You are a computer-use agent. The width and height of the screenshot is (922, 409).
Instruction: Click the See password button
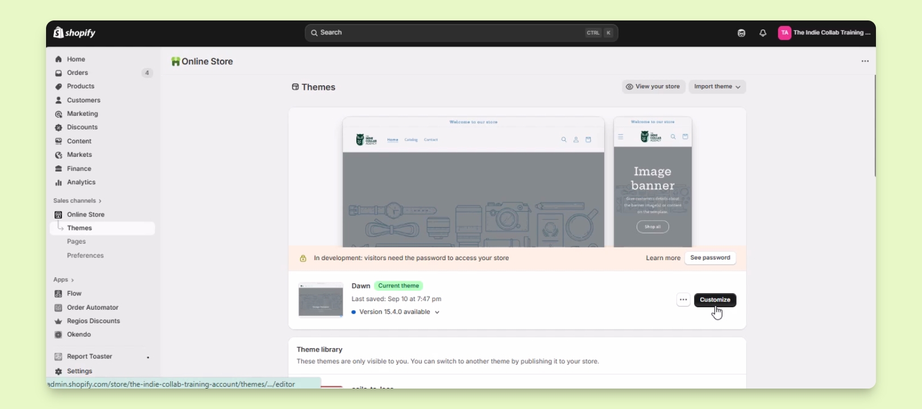coord(710,258)
